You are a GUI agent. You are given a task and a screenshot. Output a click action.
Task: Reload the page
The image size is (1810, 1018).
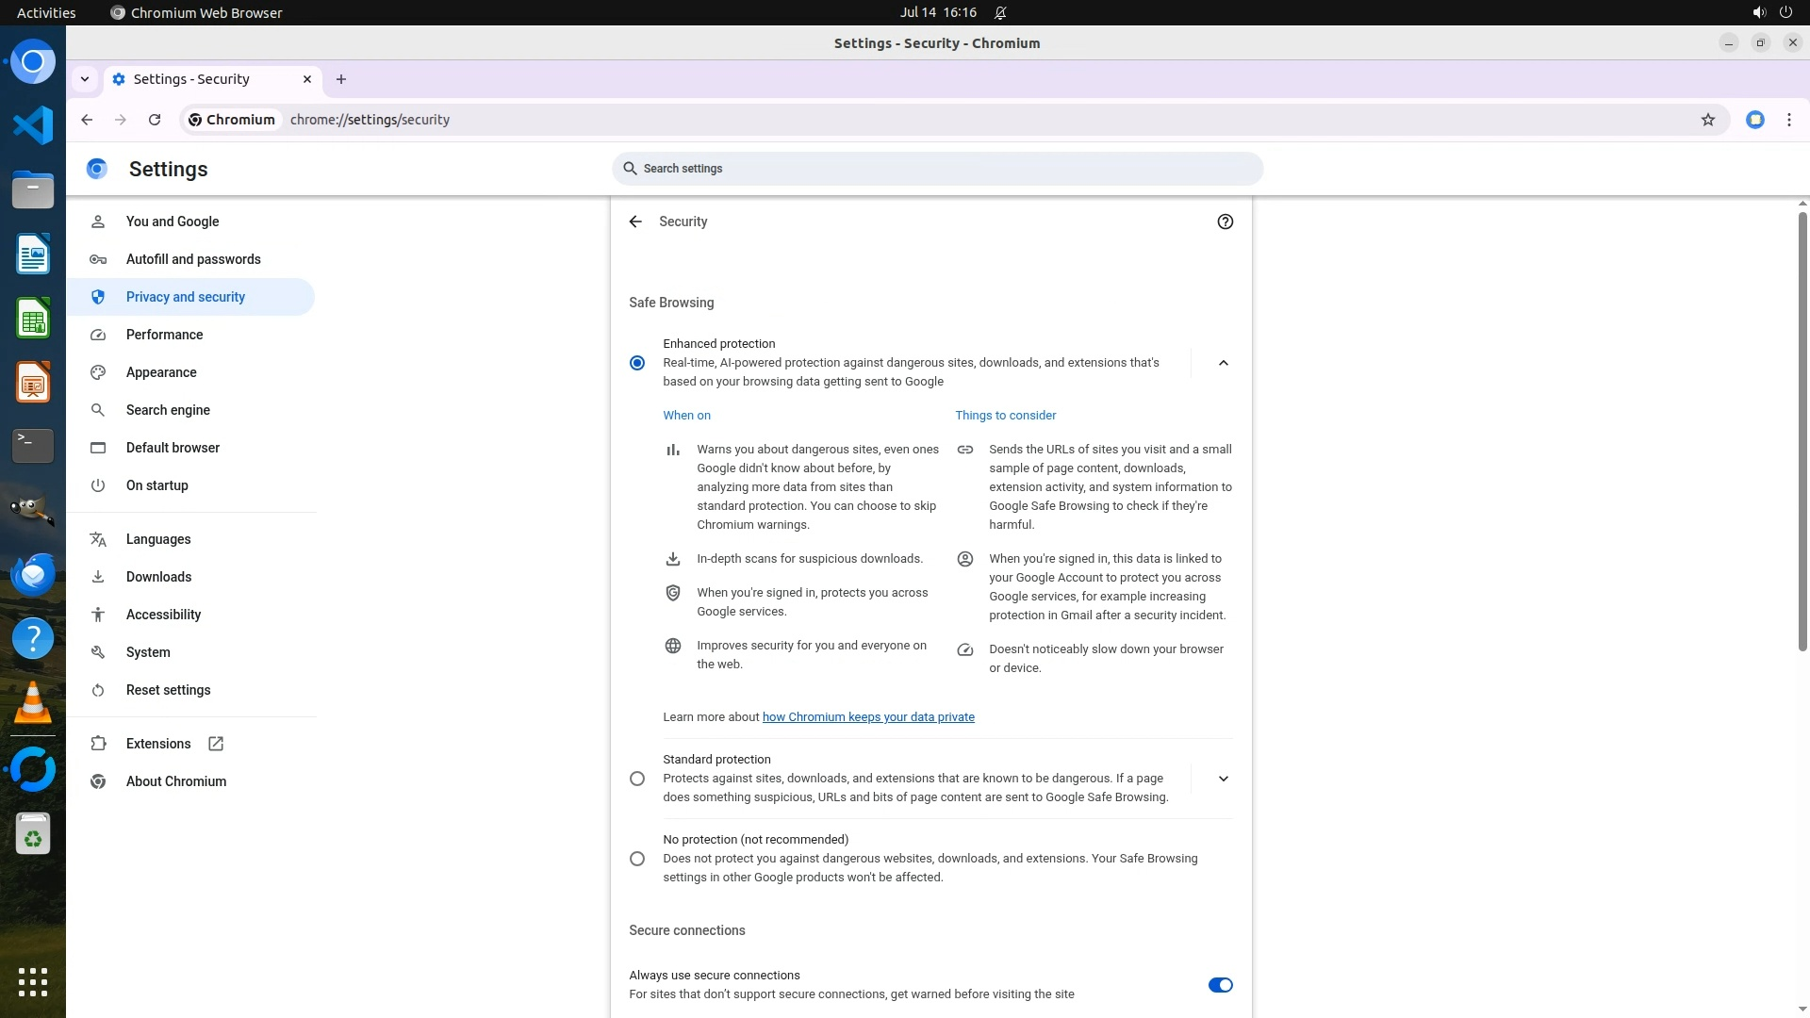point(155,120)
